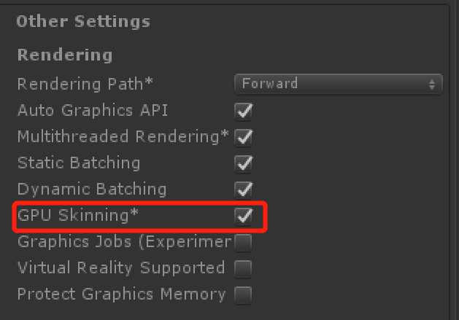The height and width of the screenshot is (320, 459).
Task: Enable the Protect Graphics Memory checkbox
Action: coord(244,294)
